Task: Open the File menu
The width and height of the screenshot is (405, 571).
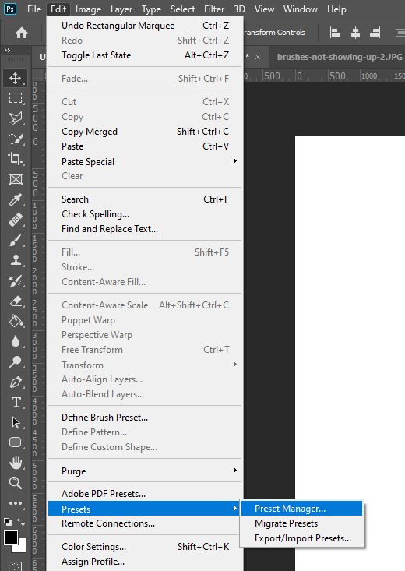Action: [34, 9]
